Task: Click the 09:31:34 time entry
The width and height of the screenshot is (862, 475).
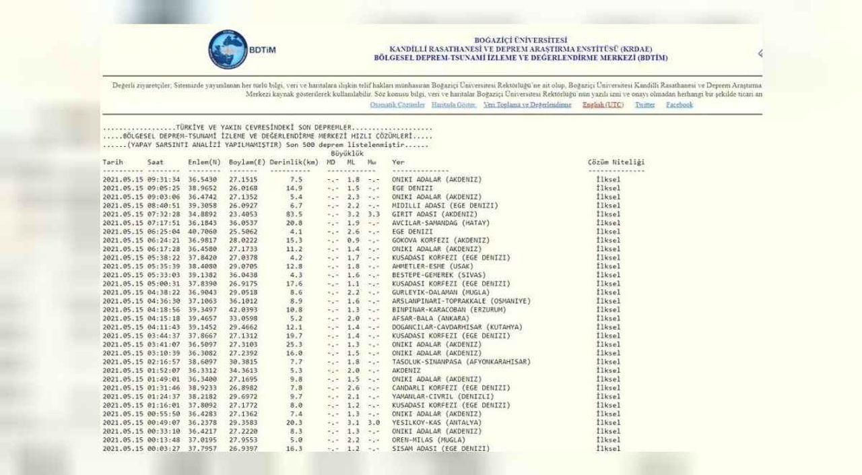Action: pyautogui.click(x=164, y=180)
